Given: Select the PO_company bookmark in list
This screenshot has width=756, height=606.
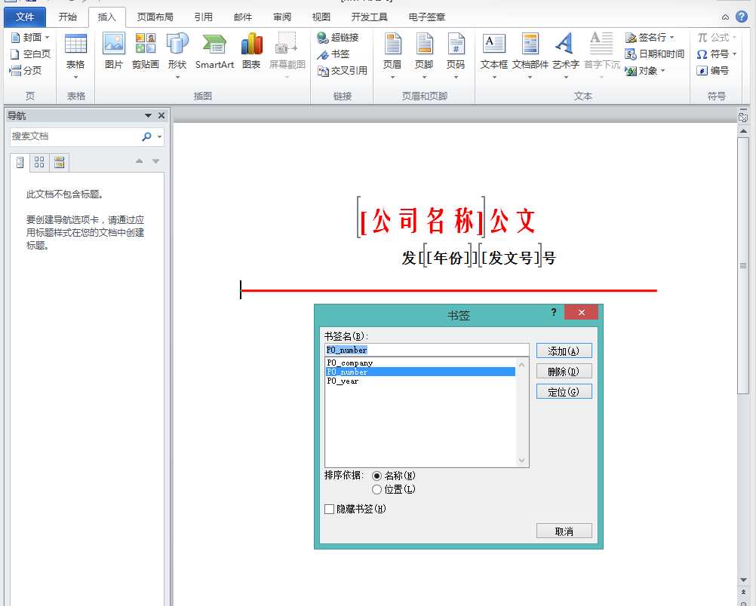Looking at the screenshot, I should 420,363.
